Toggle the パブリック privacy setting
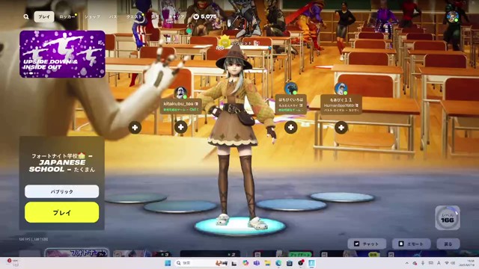 (x=61, y=191)
